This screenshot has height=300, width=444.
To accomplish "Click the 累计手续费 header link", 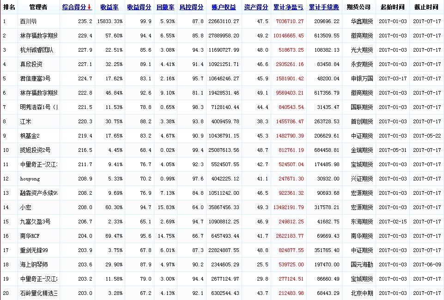I will pyautogui.click(x=324, y=7).
